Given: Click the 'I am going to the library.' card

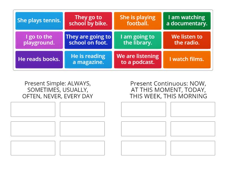Looking at the screenshot, I should pyautogui.click(x=138, y=40).
